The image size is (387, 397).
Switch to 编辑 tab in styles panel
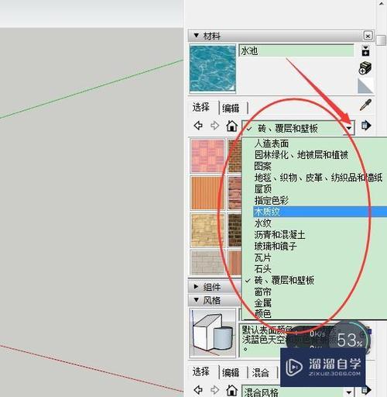[231, 372]
